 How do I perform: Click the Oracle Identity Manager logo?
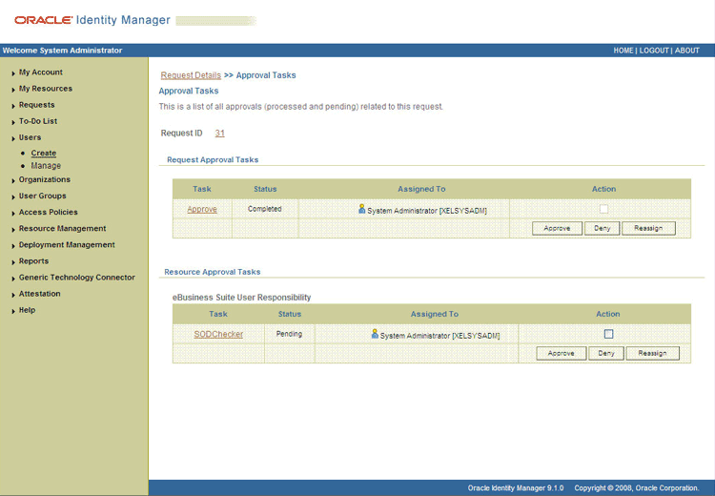(92, 20)
